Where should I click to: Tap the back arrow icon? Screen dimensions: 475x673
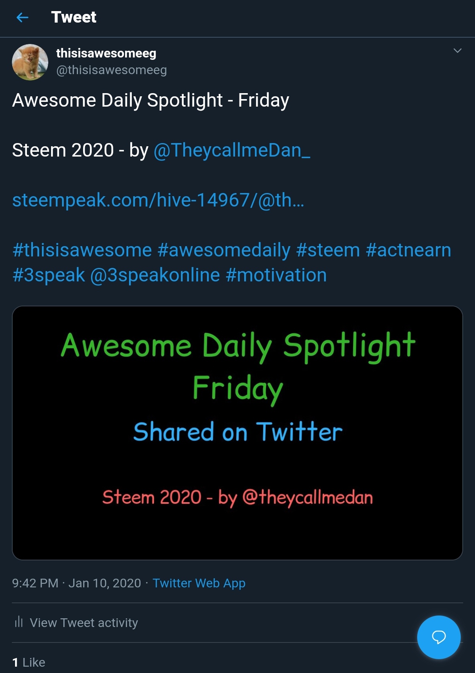click(23, 17)
